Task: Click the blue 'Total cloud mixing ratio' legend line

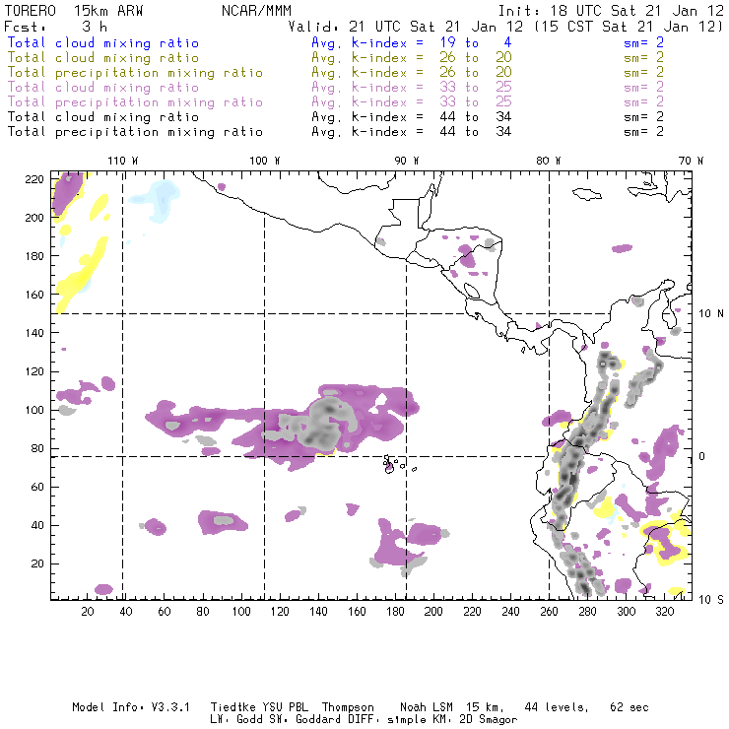Action: click(103, 42)
